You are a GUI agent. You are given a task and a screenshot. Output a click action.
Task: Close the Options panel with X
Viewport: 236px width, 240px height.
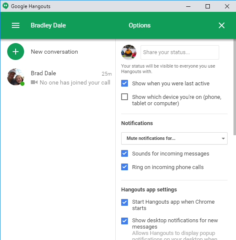(222, 25)
